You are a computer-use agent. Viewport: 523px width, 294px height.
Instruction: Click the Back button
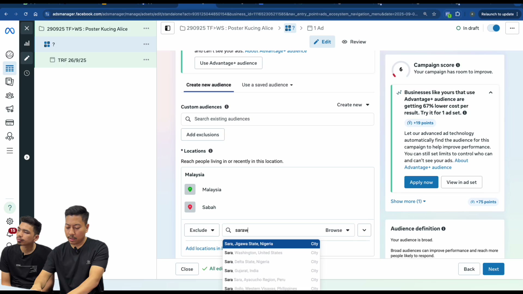[x=469, y=269]
